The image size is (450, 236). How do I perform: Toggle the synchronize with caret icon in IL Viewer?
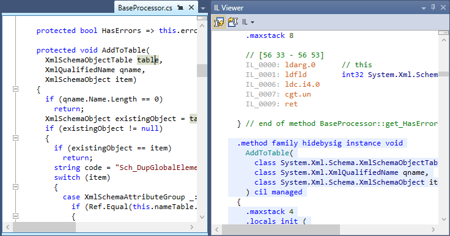click(219, 22)
